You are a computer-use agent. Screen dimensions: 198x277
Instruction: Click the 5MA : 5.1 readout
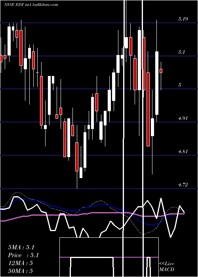[21, 247]
